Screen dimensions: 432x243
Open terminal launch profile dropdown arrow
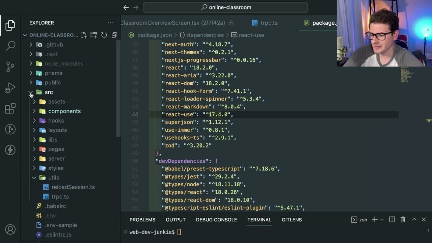click(x=382, y=220)
